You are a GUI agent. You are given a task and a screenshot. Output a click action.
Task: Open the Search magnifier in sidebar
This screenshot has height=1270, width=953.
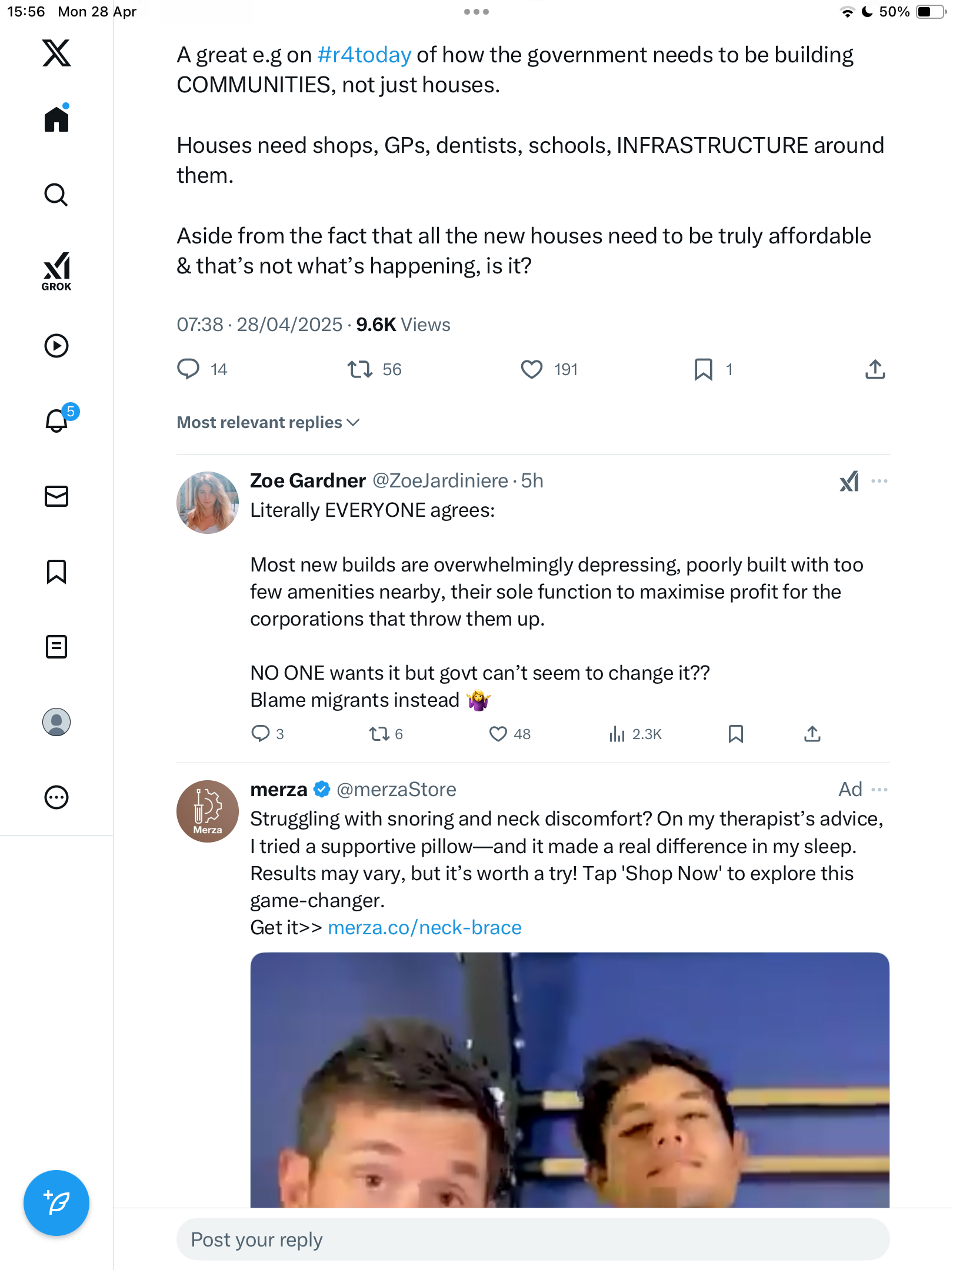(x=56, y=195)
